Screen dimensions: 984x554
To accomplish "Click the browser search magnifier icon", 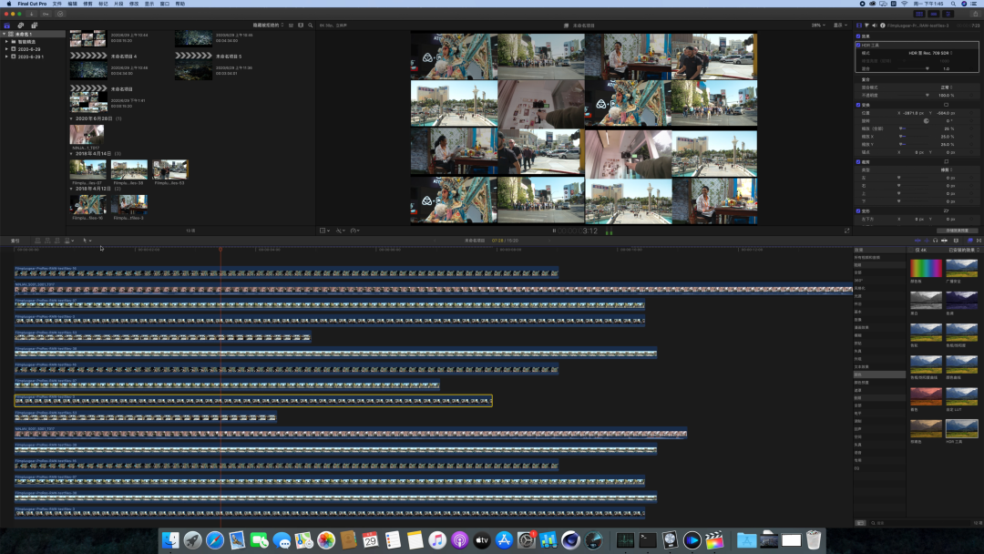I will 310,26.
